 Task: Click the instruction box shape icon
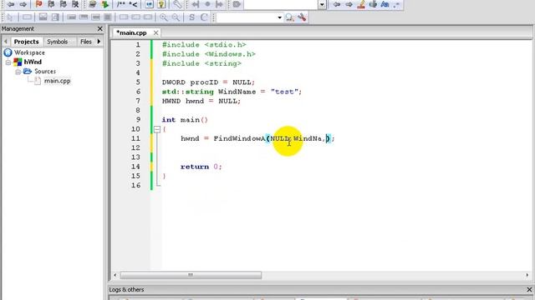point(27,17)
